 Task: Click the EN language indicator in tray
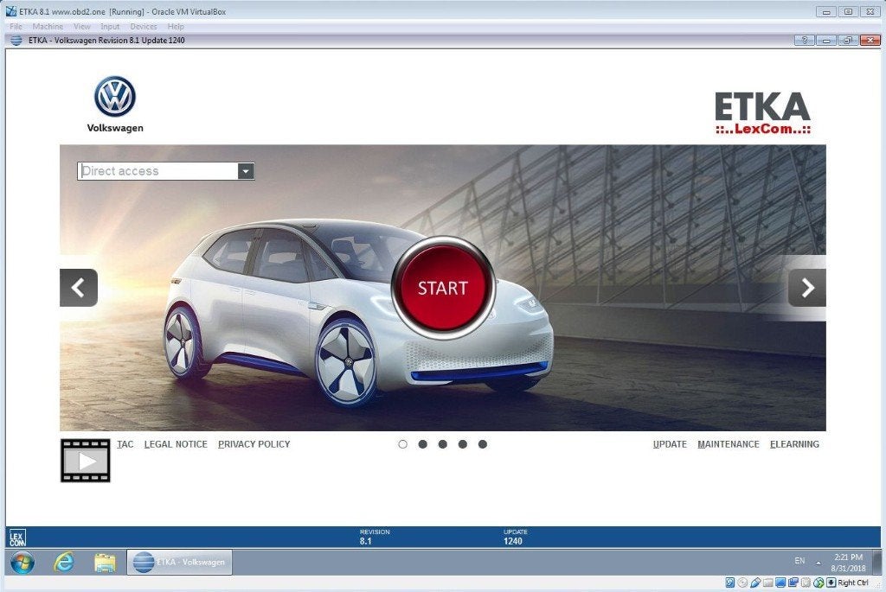point(799,561)
